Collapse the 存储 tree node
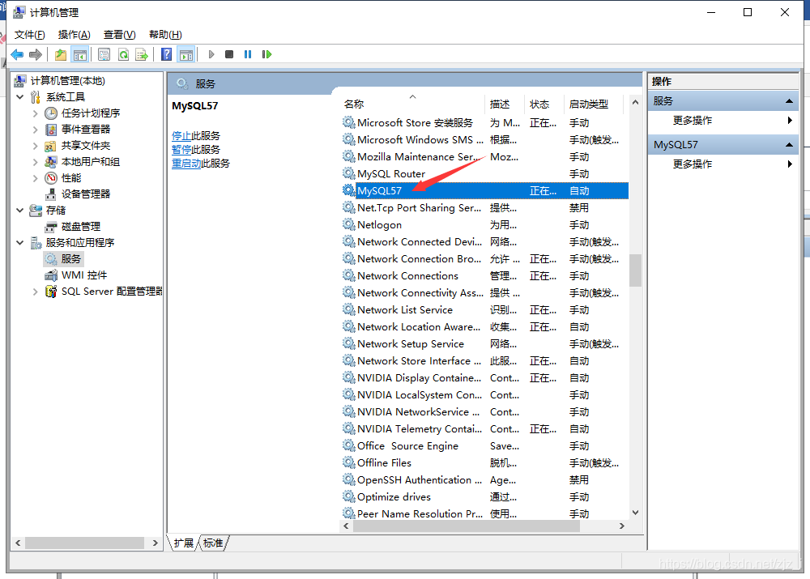Viewport: 810px width, 579px height. (x=19, y=211)
